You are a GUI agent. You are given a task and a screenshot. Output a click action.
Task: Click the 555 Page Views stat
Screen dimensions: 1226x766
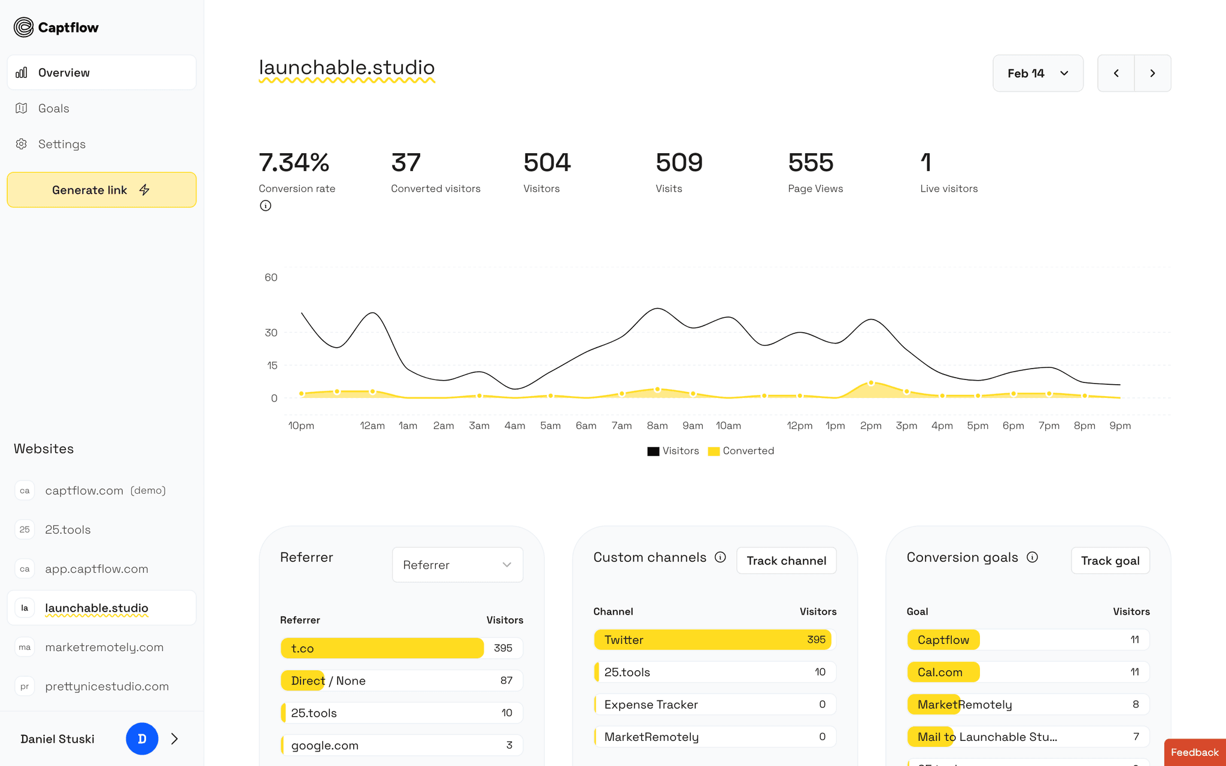point(815,172)
